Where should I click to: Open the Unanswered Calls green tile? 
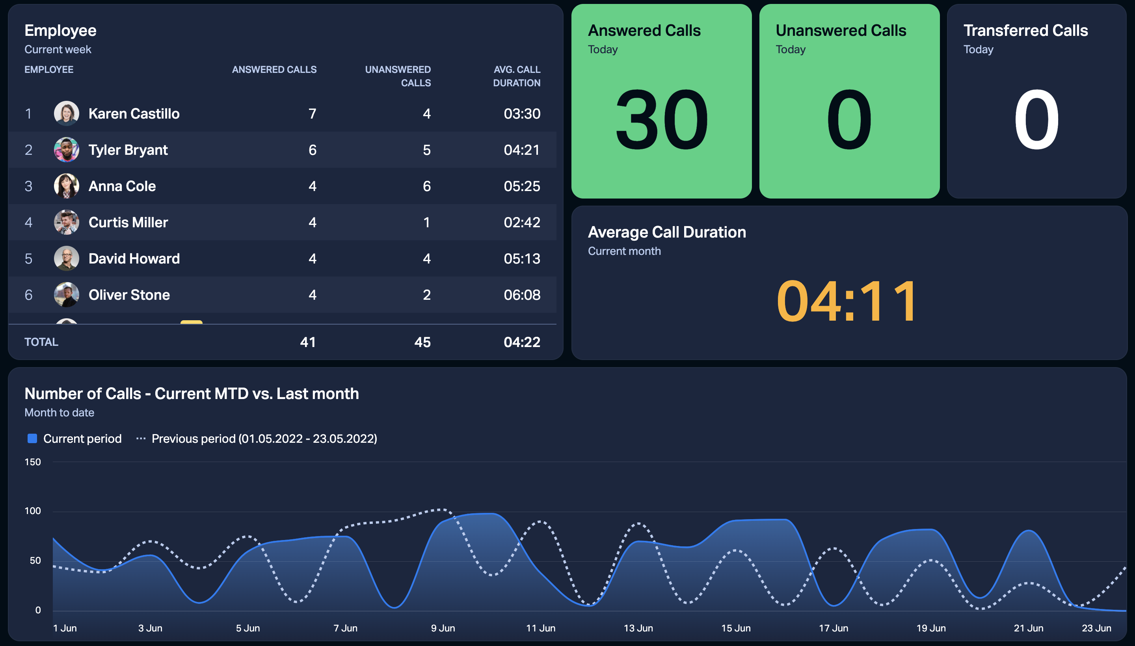coord(849,101)
